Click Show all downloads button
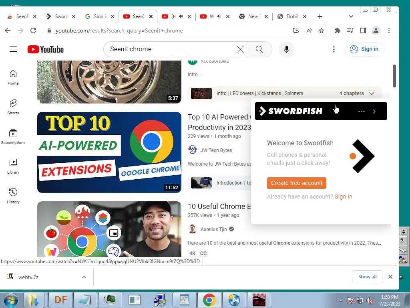 [368, 277]
